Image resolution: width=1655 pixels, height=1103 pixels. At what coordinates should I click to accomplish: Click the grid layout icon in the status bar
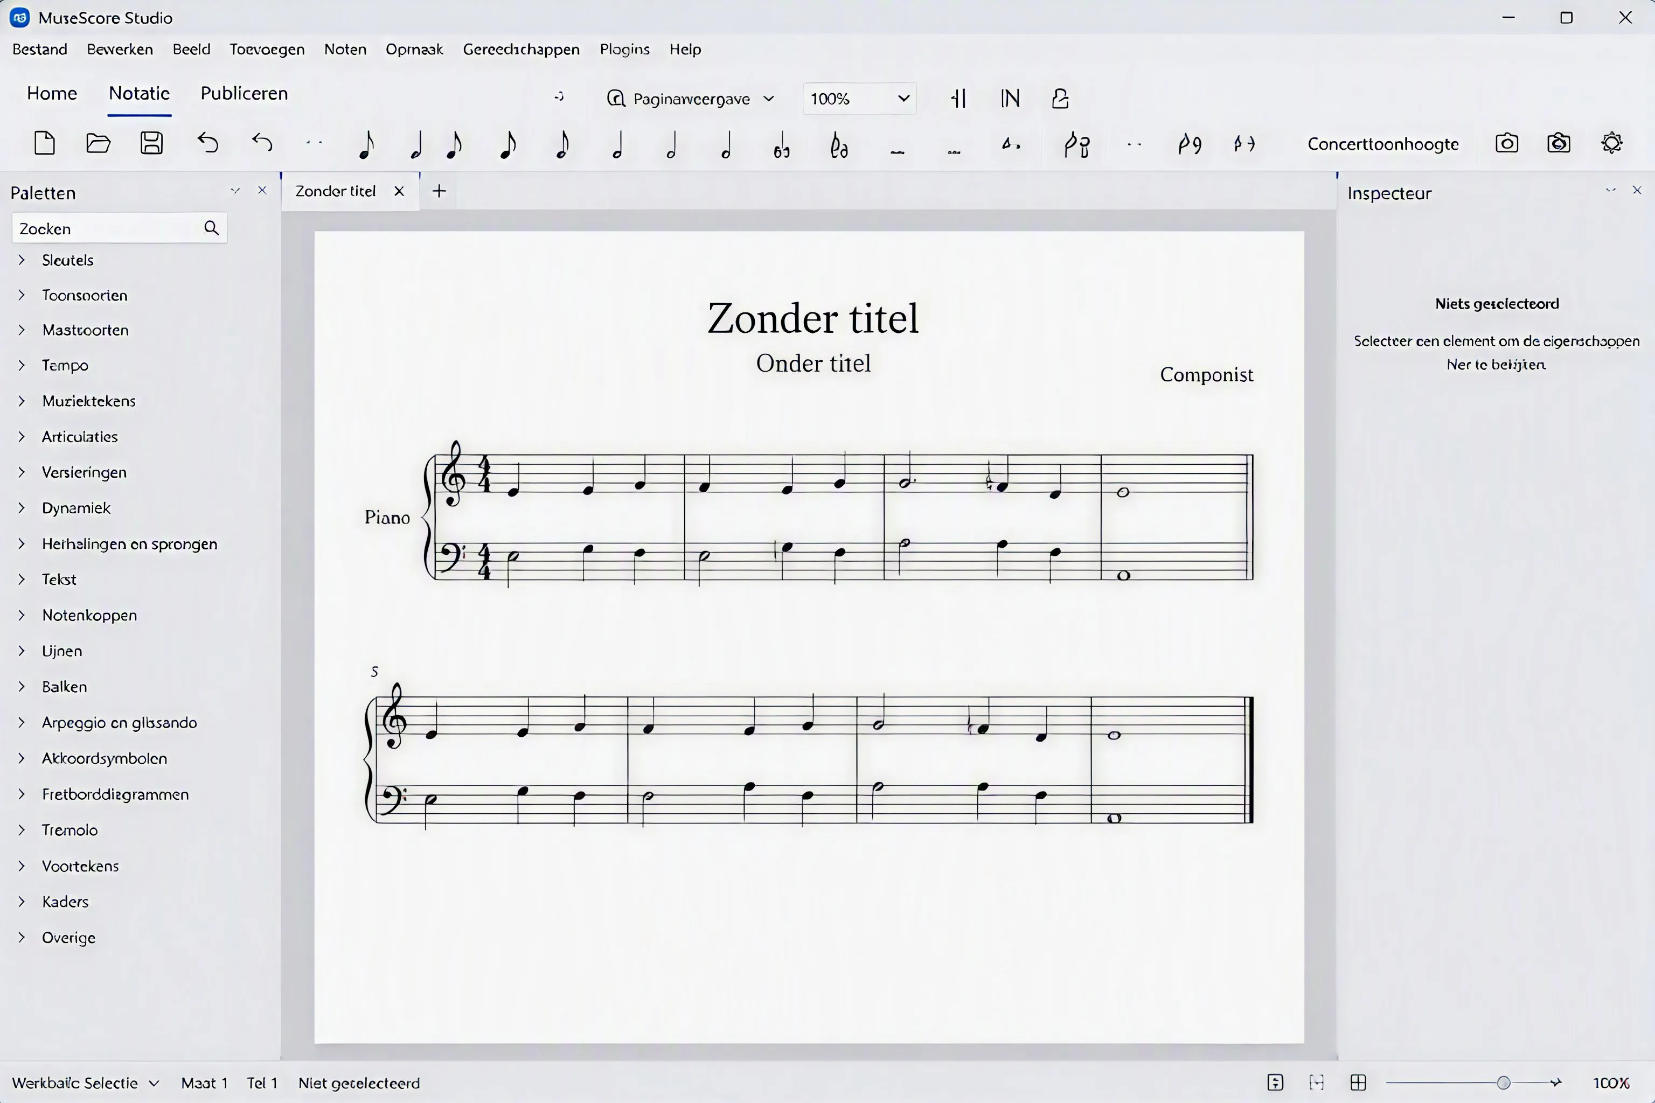point(1358,1083)
